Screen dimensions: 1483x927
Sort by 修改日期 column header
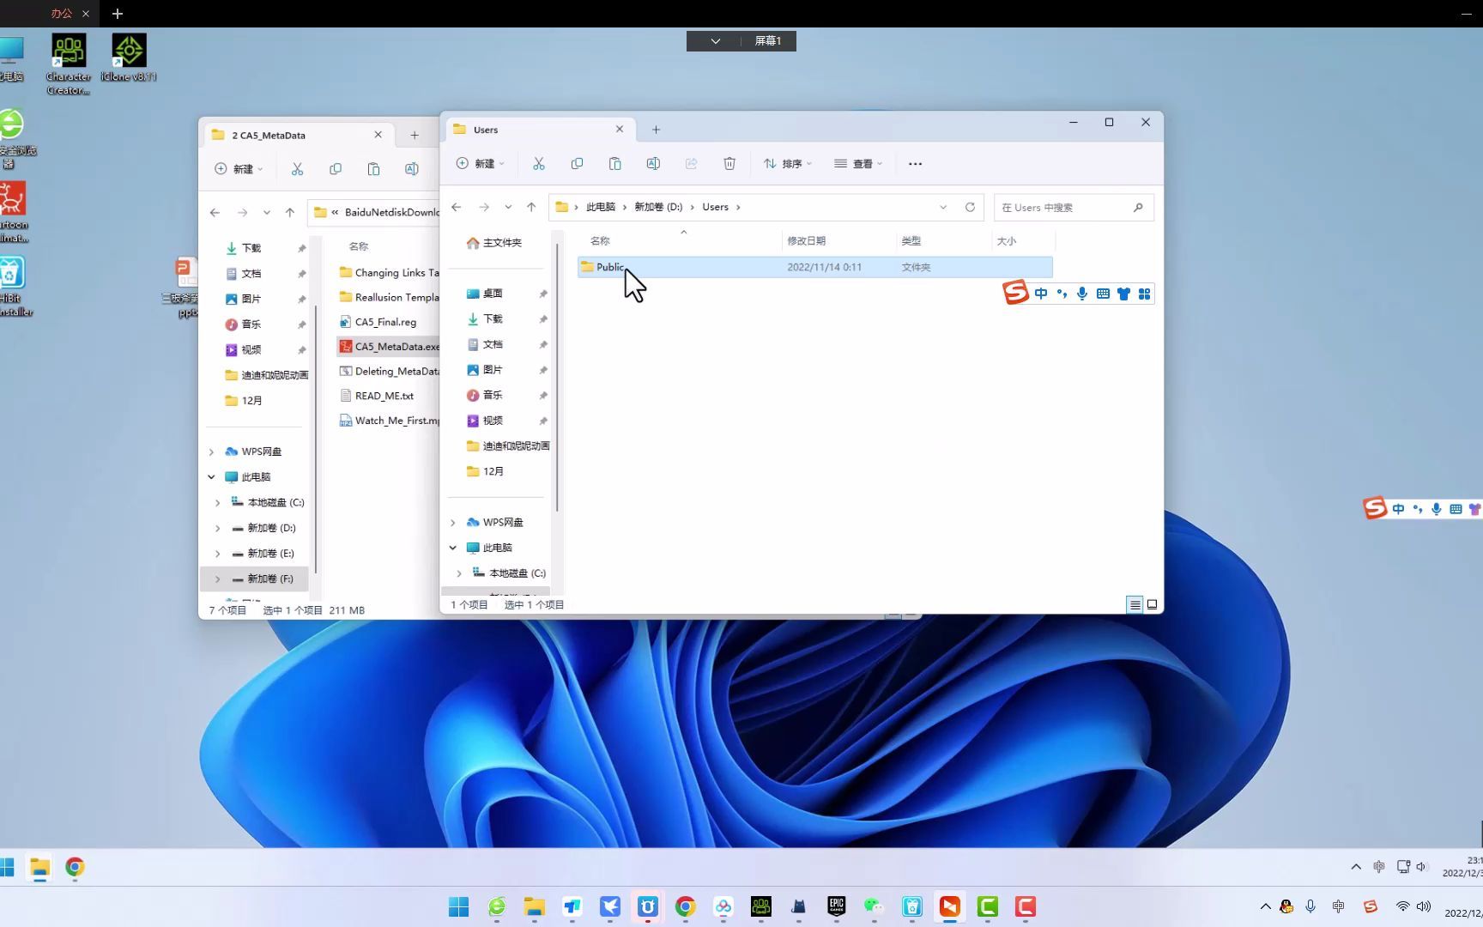tap(806, 241)
